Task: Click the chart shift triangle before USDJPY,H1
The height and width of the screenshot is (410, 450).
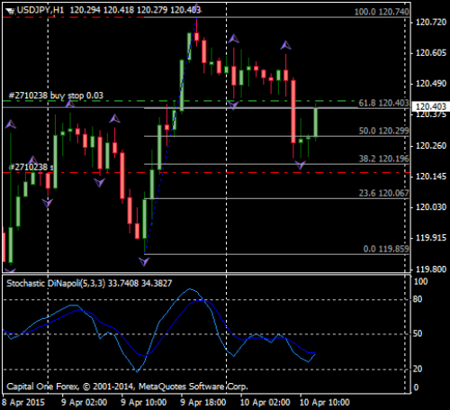Action: point(11,12)
